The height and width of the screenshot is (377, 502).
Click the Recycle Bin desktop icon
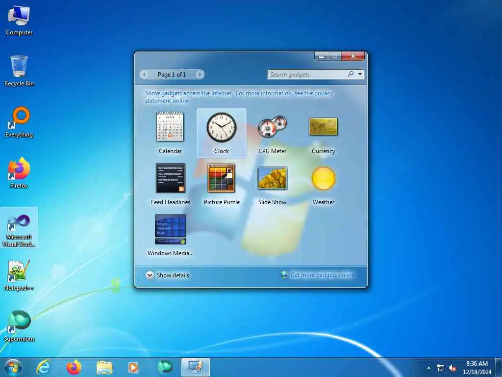coord(19,71)
